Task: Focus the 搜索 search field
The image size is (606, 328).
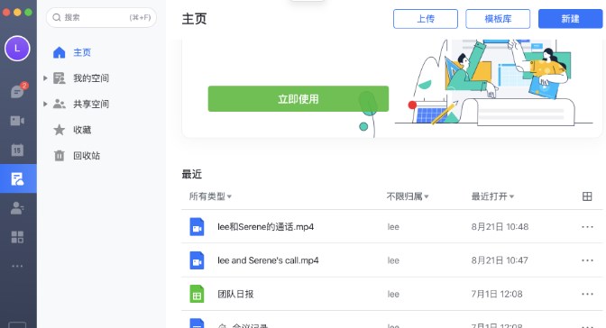Action: [x=101, y=17]
